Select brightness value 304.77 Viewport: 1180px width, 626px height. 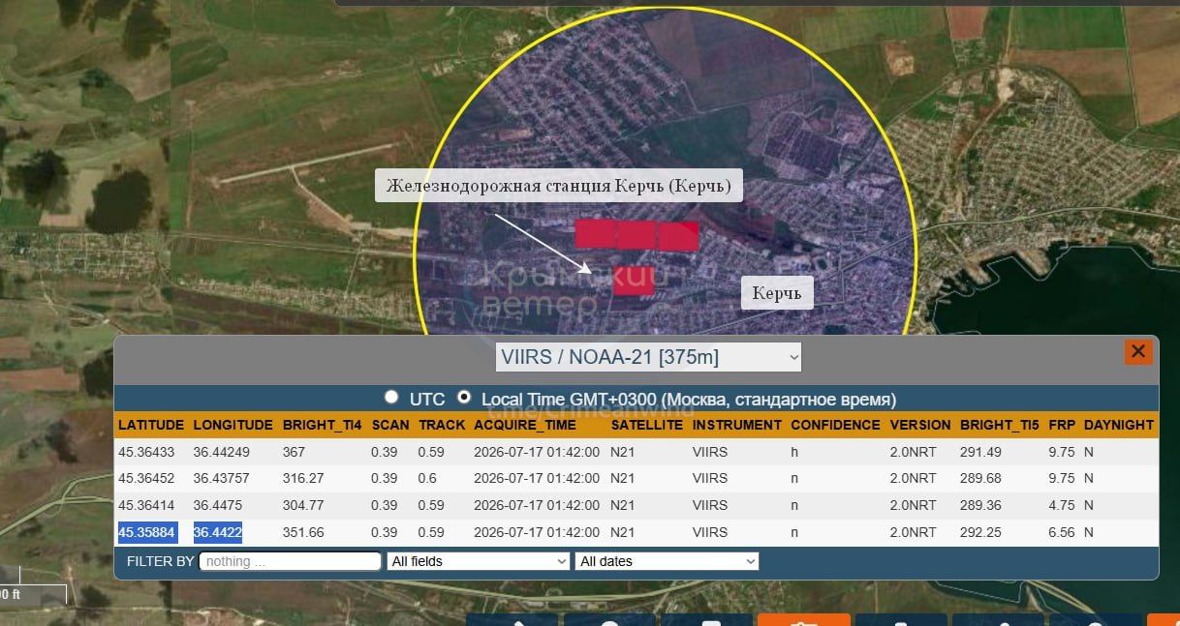[x=301, y=505]
